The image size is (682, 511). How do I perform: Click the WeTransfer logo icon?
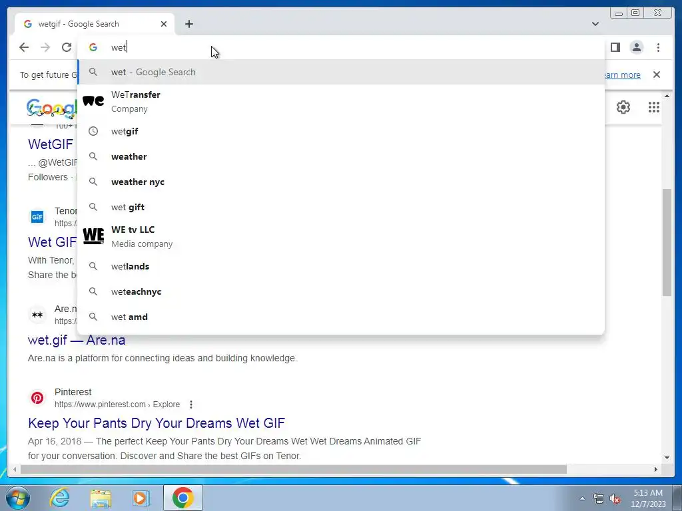93,101
